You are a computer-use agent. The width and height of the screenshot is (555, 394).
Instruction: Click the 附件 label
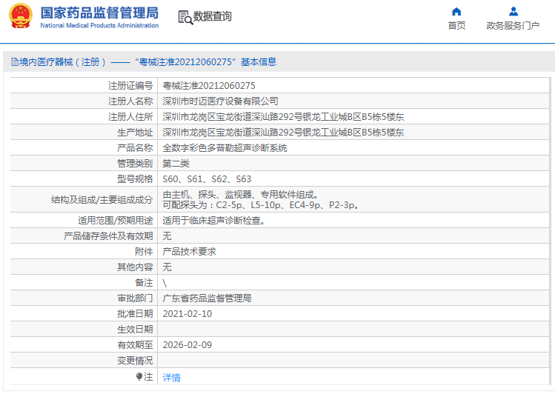click(x=144, y=252)
